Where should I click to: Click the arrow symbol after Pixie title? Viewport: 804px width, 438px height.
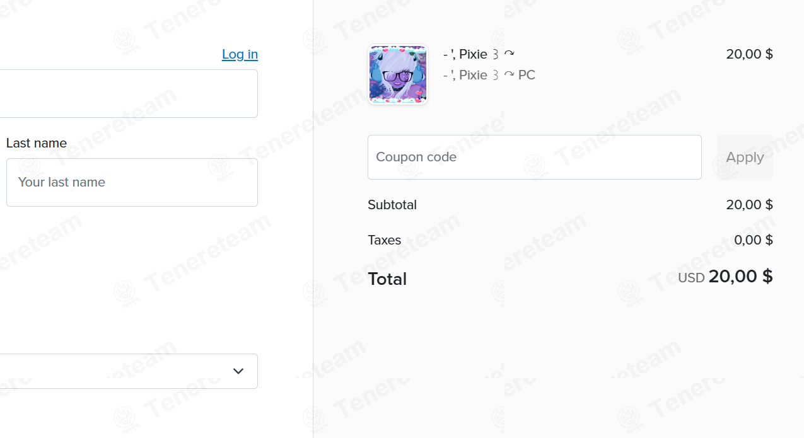coord(509,54)
